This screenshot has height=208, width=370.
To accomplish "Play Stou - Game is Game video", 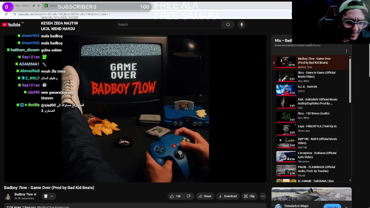I will coord(310,76).
